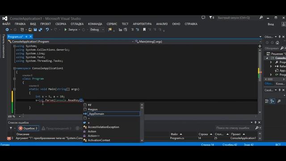Click the Find in Files toolbar icon
286x161 pixels.
point(110,30)
